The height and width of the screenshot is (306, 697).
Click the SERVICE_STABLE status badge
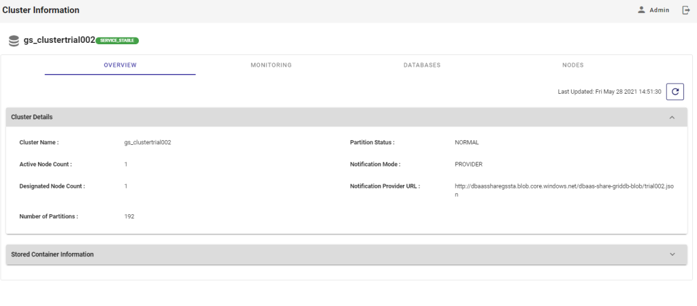[x=117, y=40]
